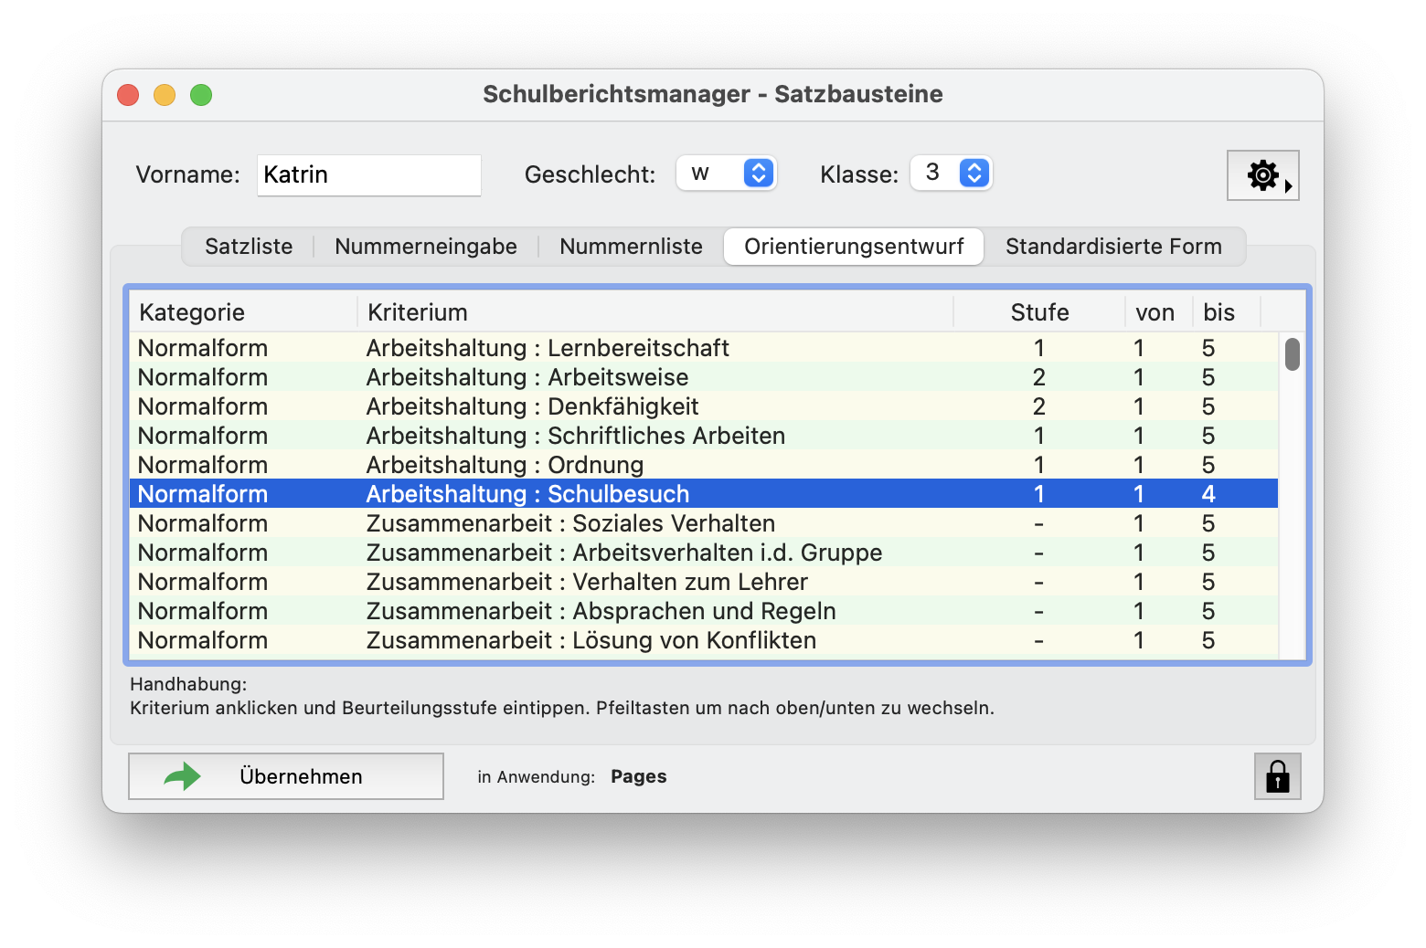The width and height of the screenshot is (1426, 948).
Task: Open the Klasse stepper control
Action: point(973,173)
